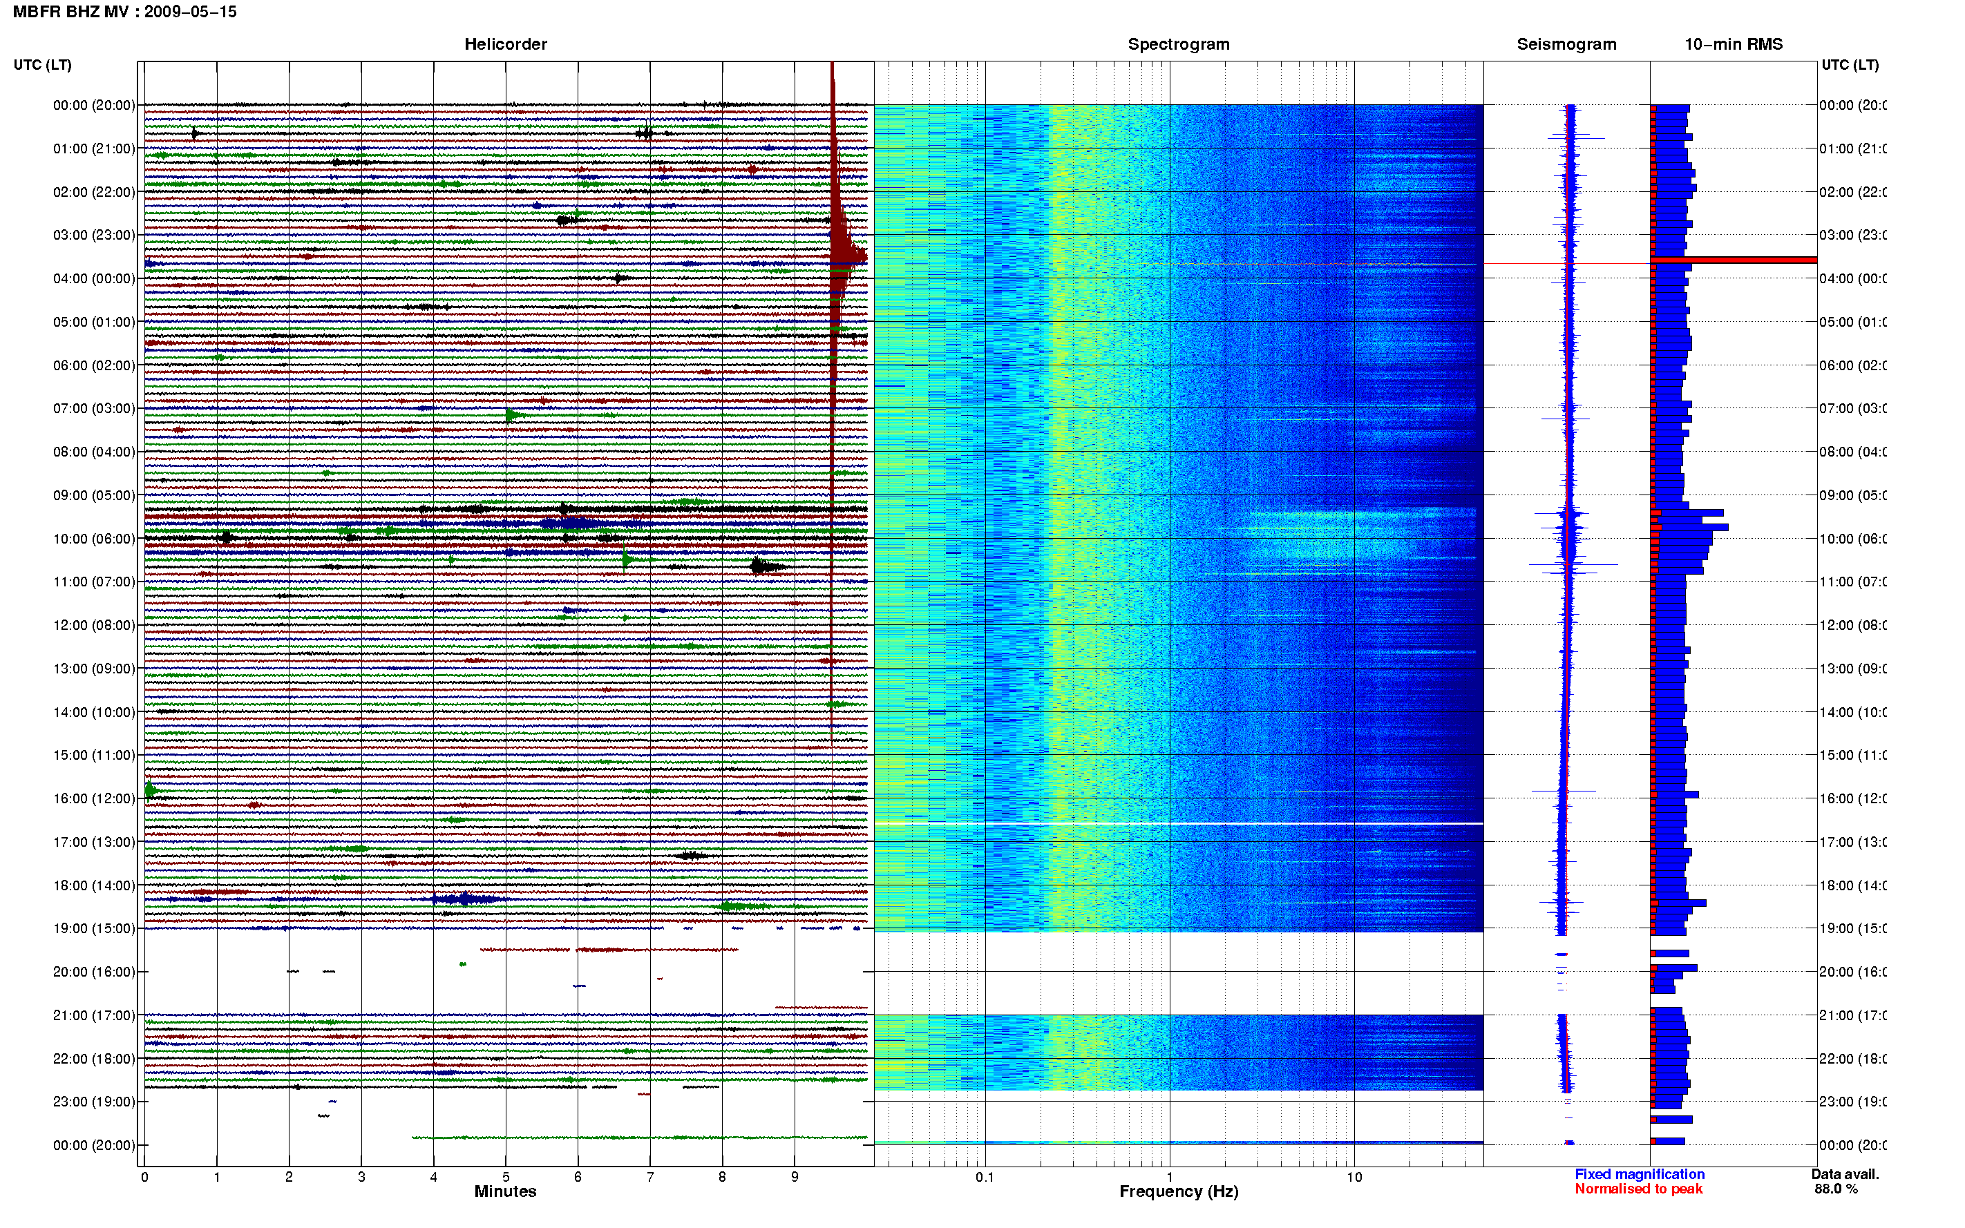Select left time label '21:00 (17:00)'
Screen dimensions: 1965x1228
click(94, 1015)
